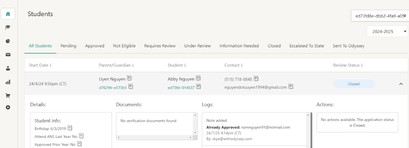
Task: Switch to the Information Needed tab
Action: 239,46
